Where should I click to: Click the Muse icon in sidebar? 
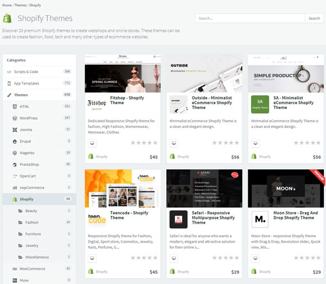(15, 280)
